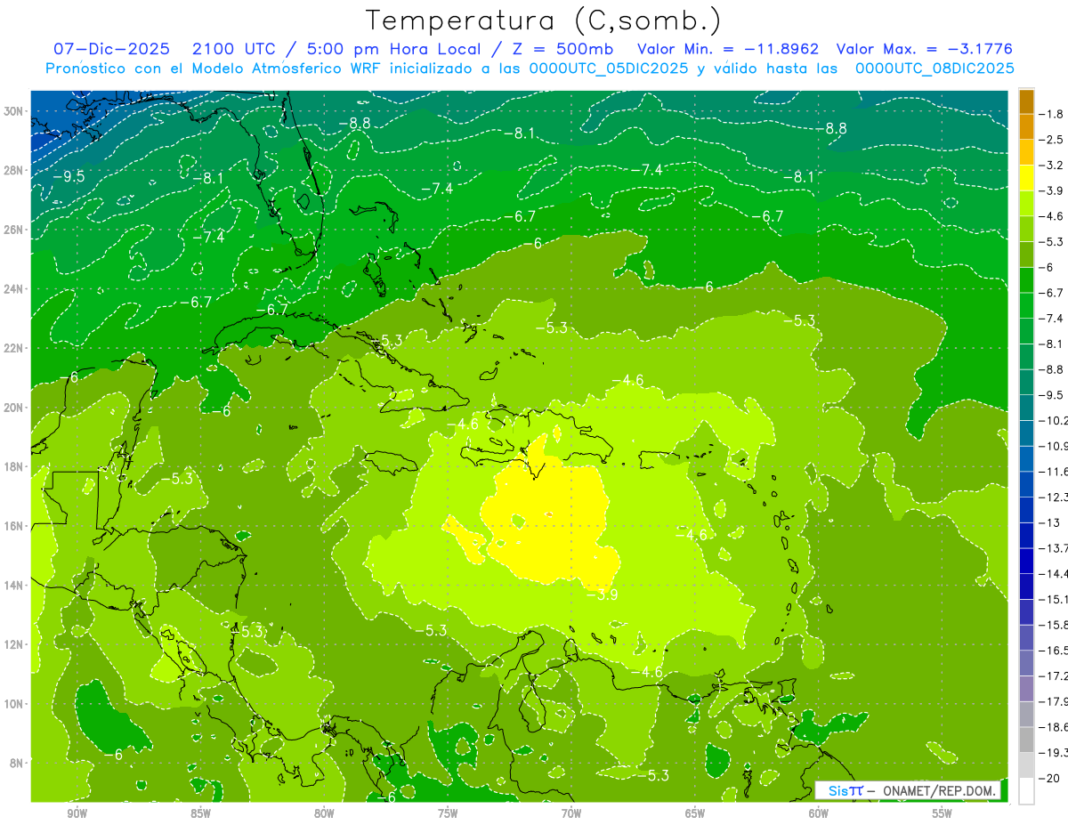
Task: Click the "55W" longitude axis label
Action: [943, 813]
